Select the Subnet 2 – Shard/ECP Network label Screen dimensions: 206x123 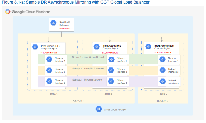point(88,68)
